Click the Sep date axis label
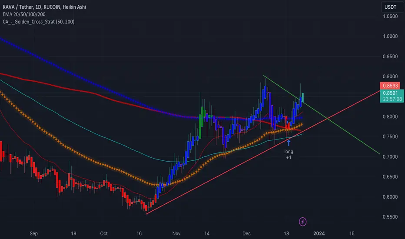Screen dimensions: 405x239 tap(34, 234)
